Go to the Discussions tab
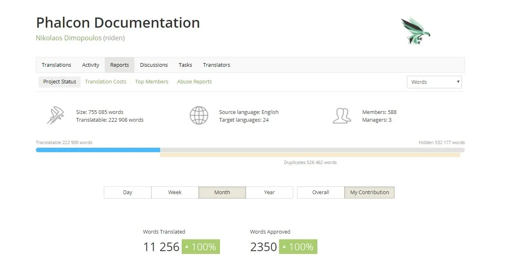 click(154, 65)
